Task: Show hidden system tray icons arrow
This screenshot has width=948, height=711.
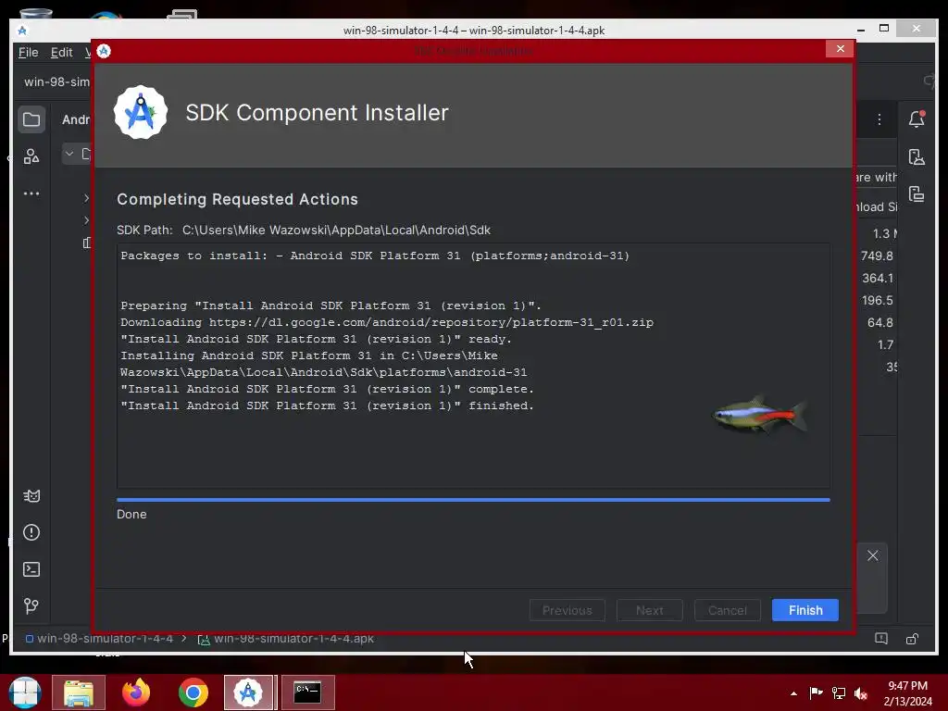Action: [x=793, y=693]
